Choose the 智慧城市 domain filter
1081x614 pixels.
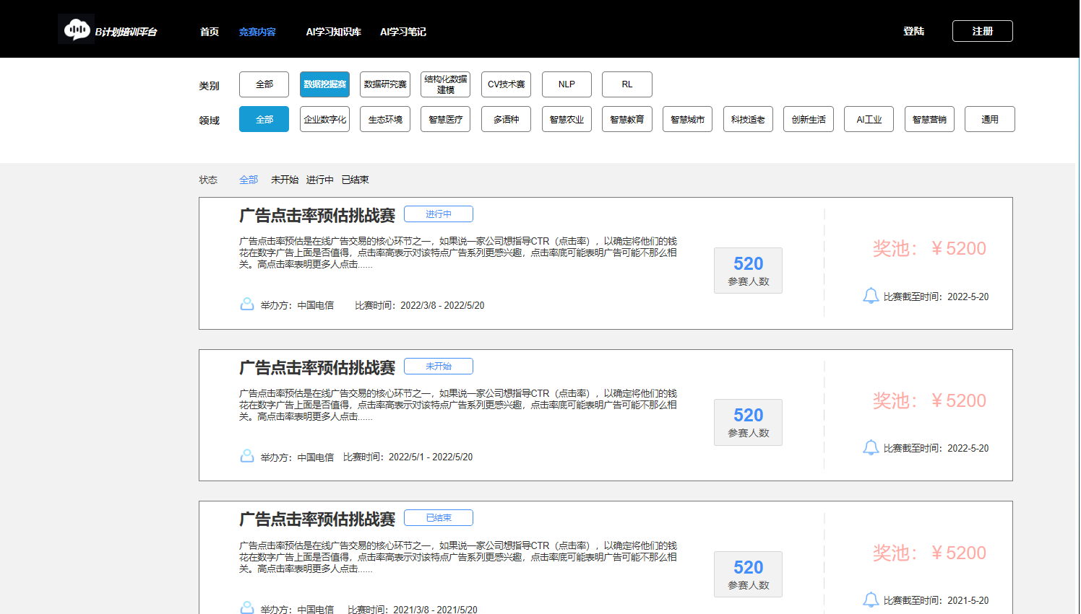point(687,119)
